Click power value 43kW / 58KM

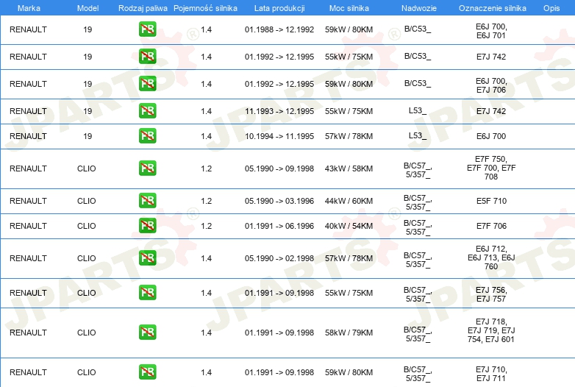point(349,168)
